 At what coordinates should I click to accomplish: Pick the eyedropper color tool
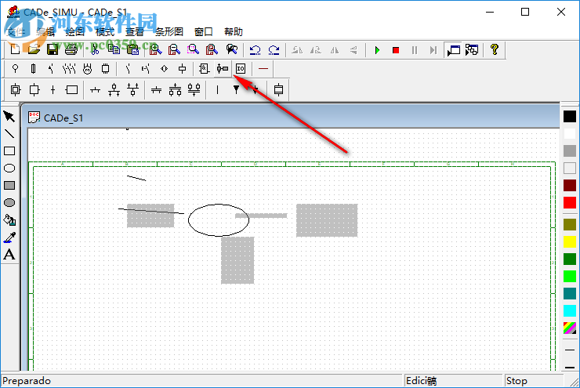pyautogui.click(x=9, y=237)
